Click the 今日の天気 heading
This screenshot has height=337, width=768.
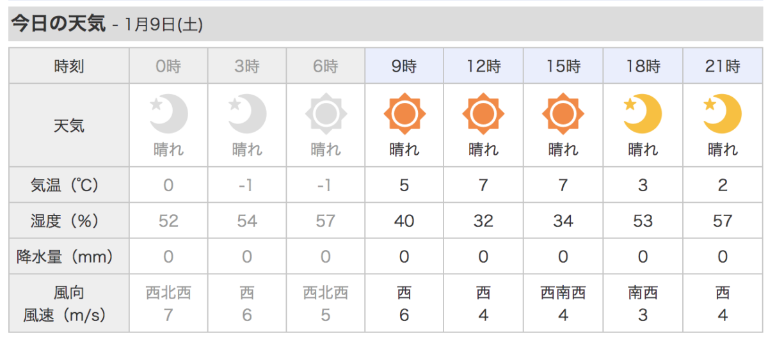[58, 24]
